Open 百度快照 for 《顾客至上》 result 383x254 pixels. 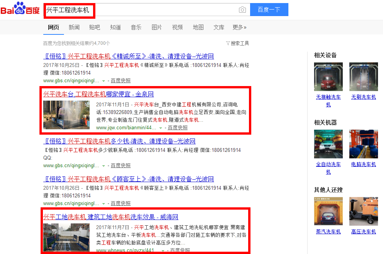(121, 203)
